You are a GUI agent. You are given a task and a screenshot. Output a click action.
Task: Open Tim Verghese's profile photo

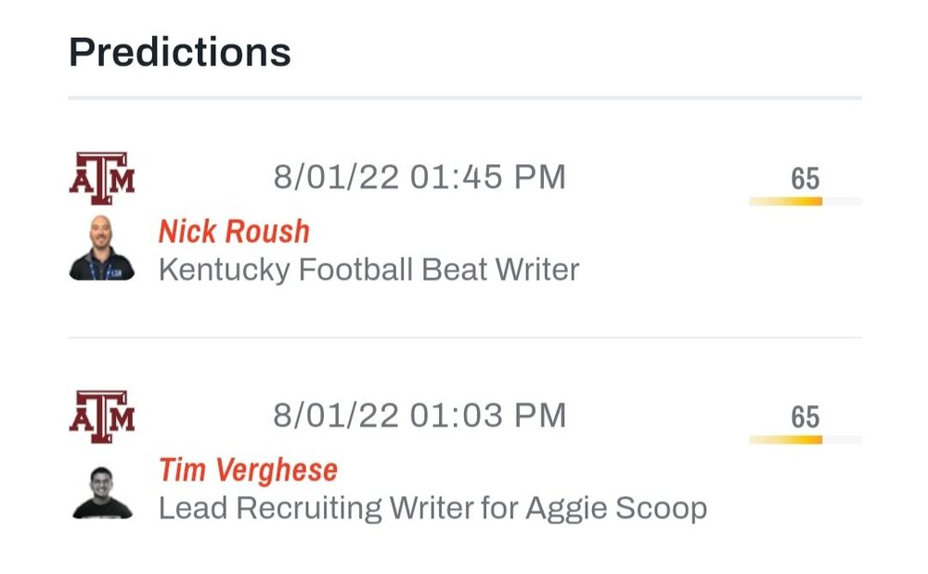102,492
